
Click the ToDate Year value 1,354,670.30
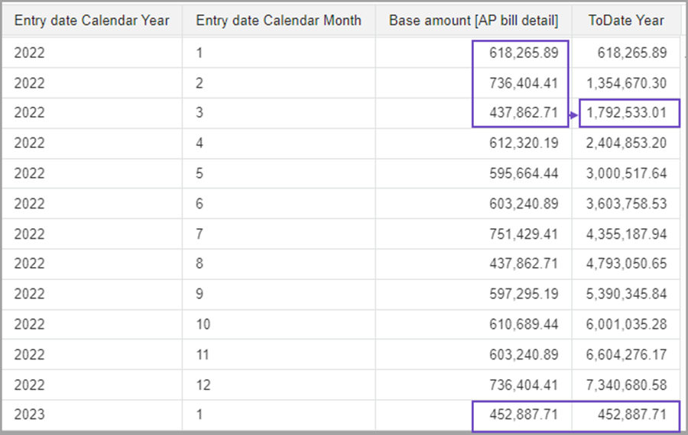click(x=628, y=83)
